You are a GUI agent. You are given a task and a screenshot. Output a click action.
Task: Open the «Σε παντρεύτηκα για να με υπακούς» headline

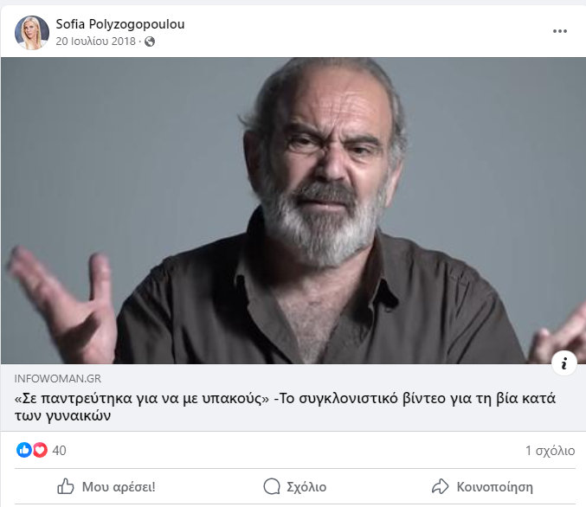(x=285, y=407)
